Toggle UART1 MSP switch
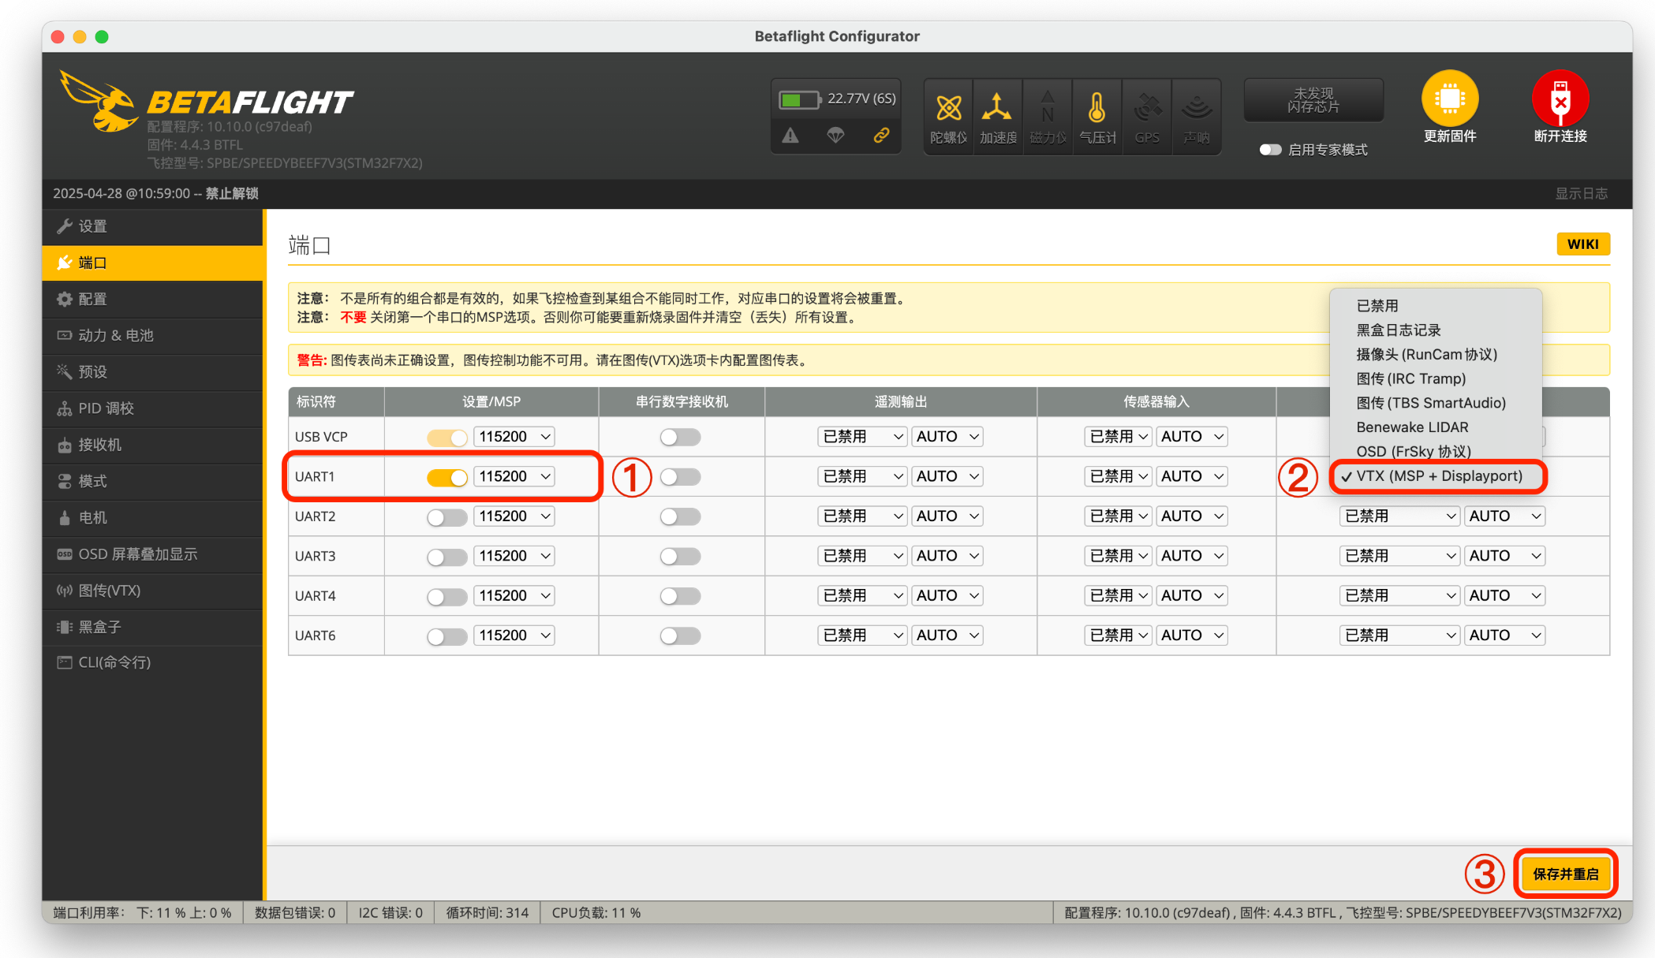Viewport: 1655px width, 958px height. click(446, 477)
